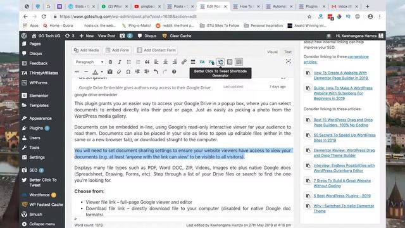Open '50 Secrets To Speed Up WordPress' link
Image resolution: width=405 pixels, height=228 pixels.
[344, 138]
